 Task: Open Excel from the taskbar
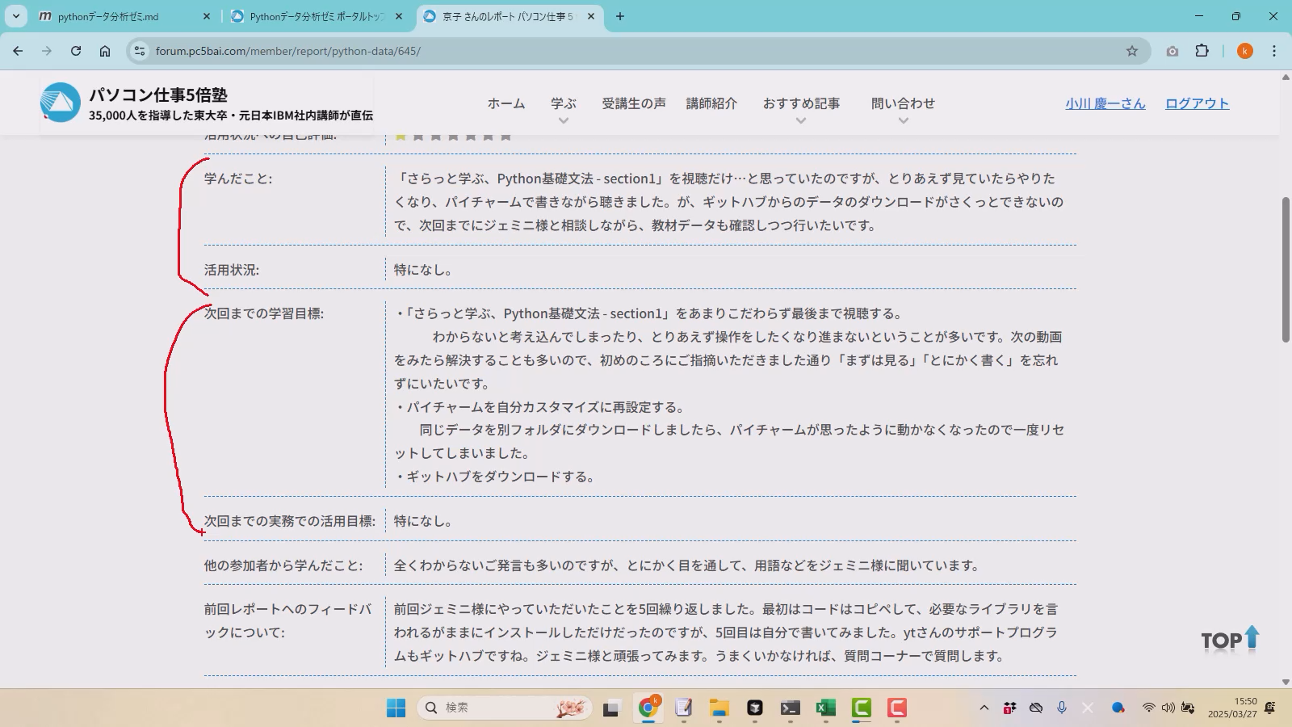[825, 708]
